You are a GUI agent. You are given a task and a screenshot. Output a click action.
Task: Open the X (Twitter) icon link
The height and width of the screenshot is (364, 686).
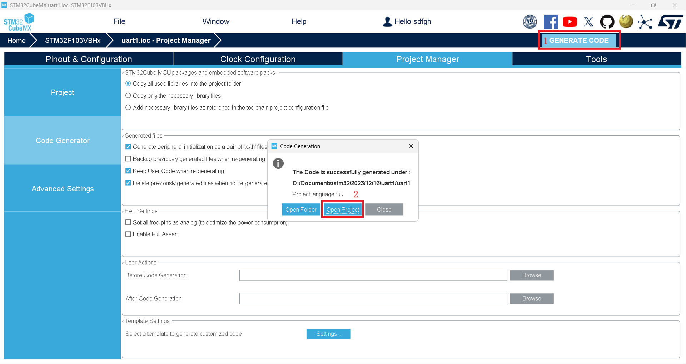click(588, 22)
